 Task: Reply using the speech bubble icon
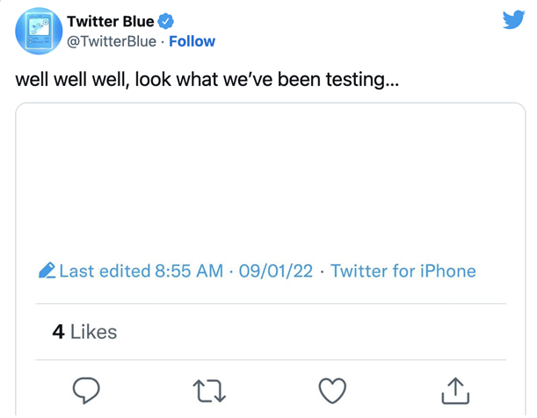pos(85,390)
